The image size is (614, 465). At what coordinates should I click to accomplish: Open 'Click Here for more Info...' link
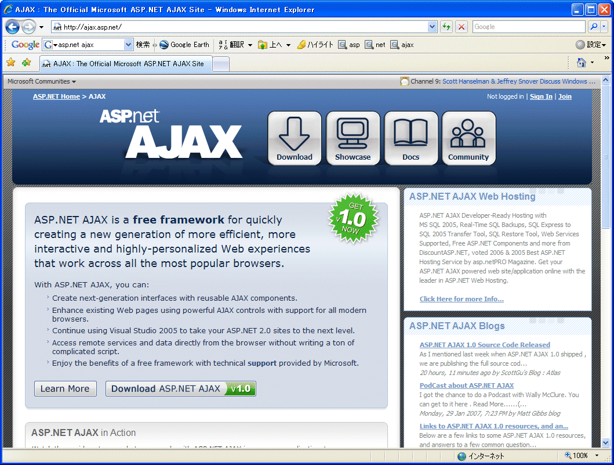(x=462, y=299)
